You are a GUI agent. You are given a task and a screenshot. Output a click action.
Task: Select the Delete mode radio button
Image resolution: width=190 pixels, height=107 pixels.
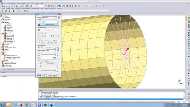[53, 41]
